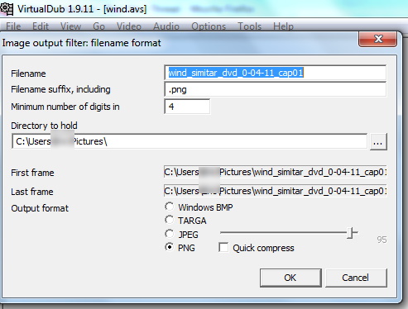This screenshot has height=309, width=408.
Task: Click the JPEG quality value 95
Action: click(382, 240)
